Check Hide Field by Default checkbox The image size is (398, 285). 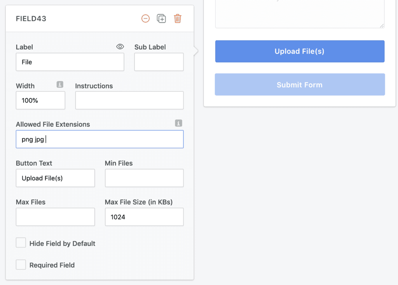(x=21, y=243)
